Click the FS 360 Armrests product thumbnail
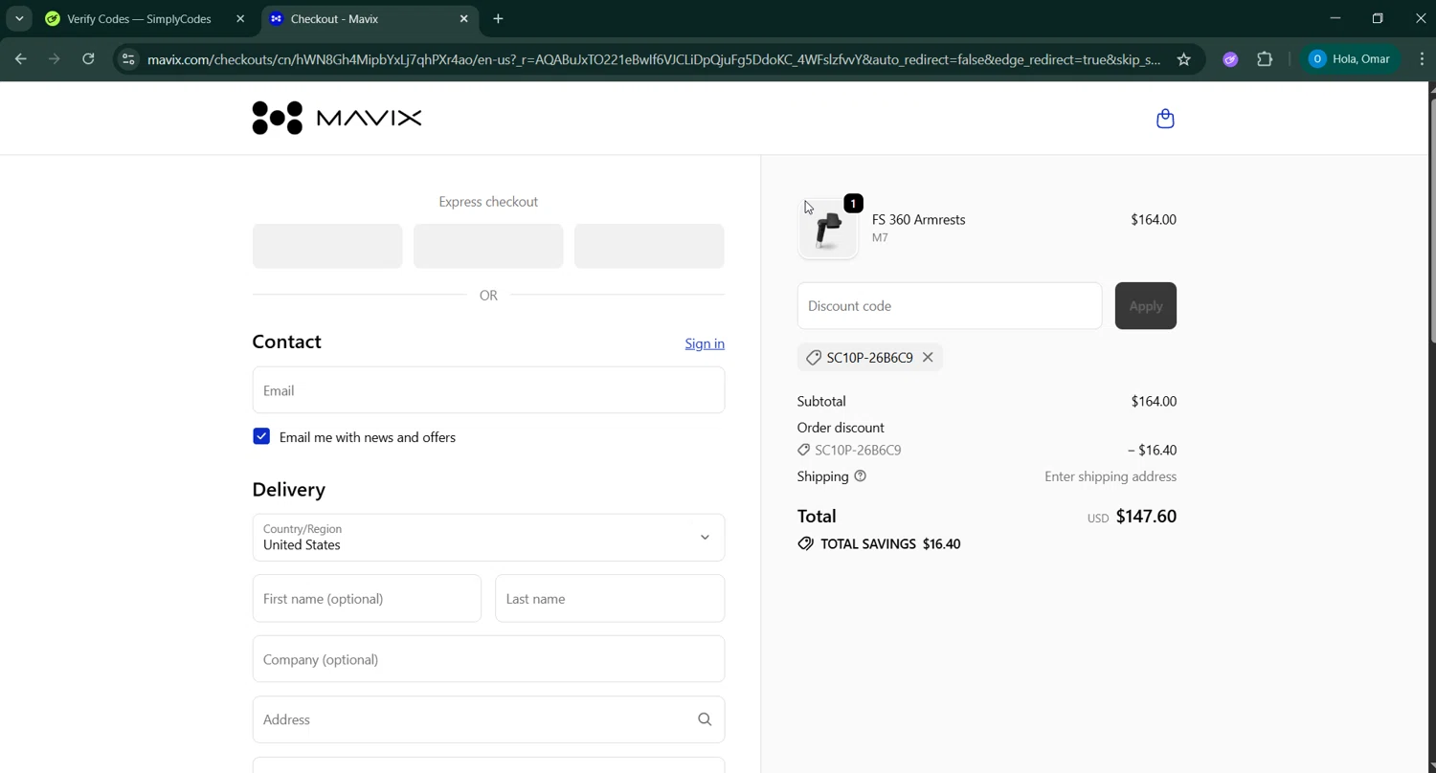This screenshot has height=773, width=1436. (828, 229)
